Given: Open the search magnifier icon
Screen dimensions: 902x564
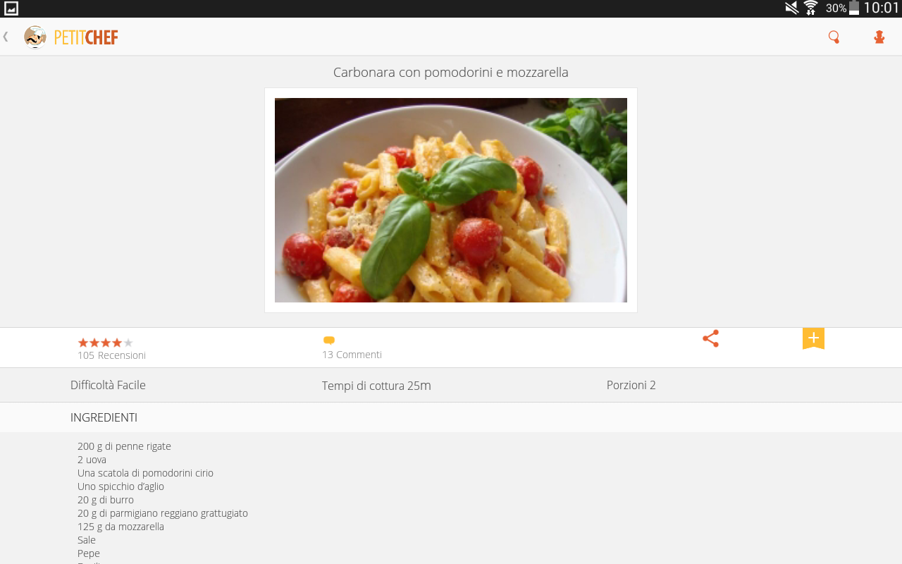Looking at the screenshot, I should click(x=834, y=37).
